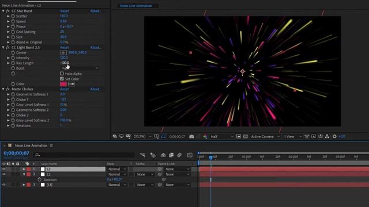The width and height of the screenshot is (369, 207).
Task: Toggle Grid Spacing stopwatch
Action: tap(13, 32)
